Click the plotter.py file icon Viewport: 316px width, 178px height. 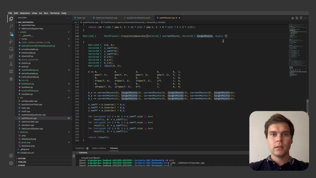[x=20, y=63]
